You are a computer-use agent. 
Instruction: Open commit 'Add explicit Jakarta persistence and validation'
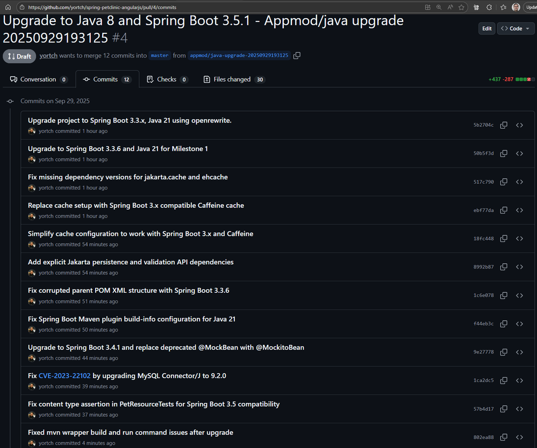click(x=131, y=262)
